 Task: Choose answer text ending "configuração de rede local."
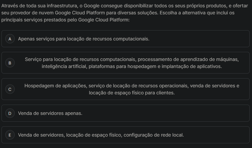pos(101,135)
